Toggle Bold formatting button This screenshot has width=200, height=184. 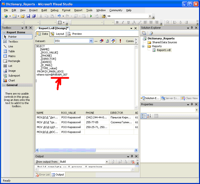pos(117,22)
